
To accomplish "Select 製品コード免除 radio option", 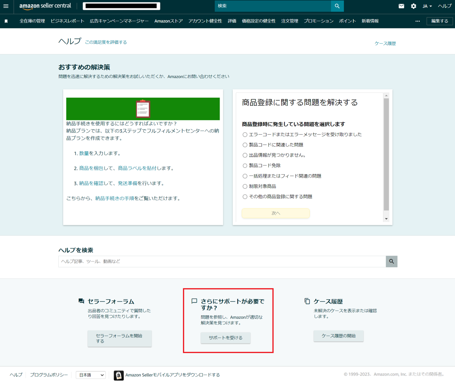I will pos(245,166).
